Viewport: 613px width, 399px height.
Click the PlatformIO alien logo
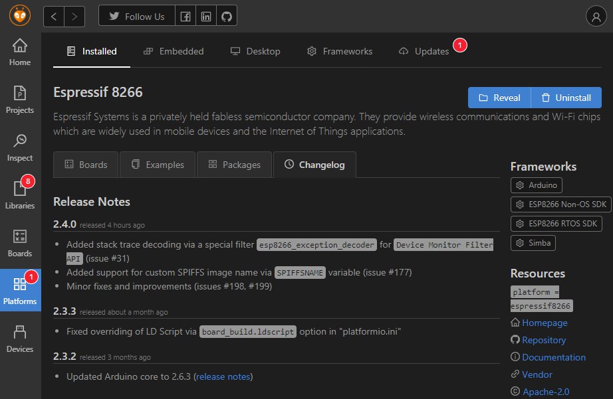[x=20, y=16]
